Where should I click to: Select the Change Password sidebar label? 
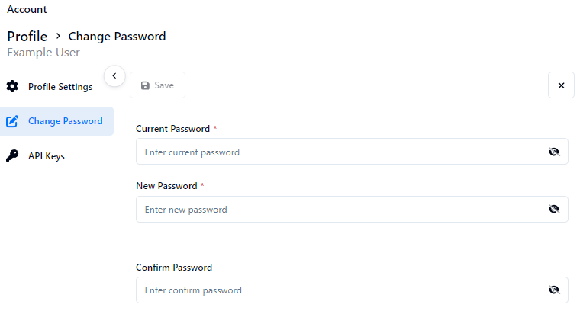point(66,121)
